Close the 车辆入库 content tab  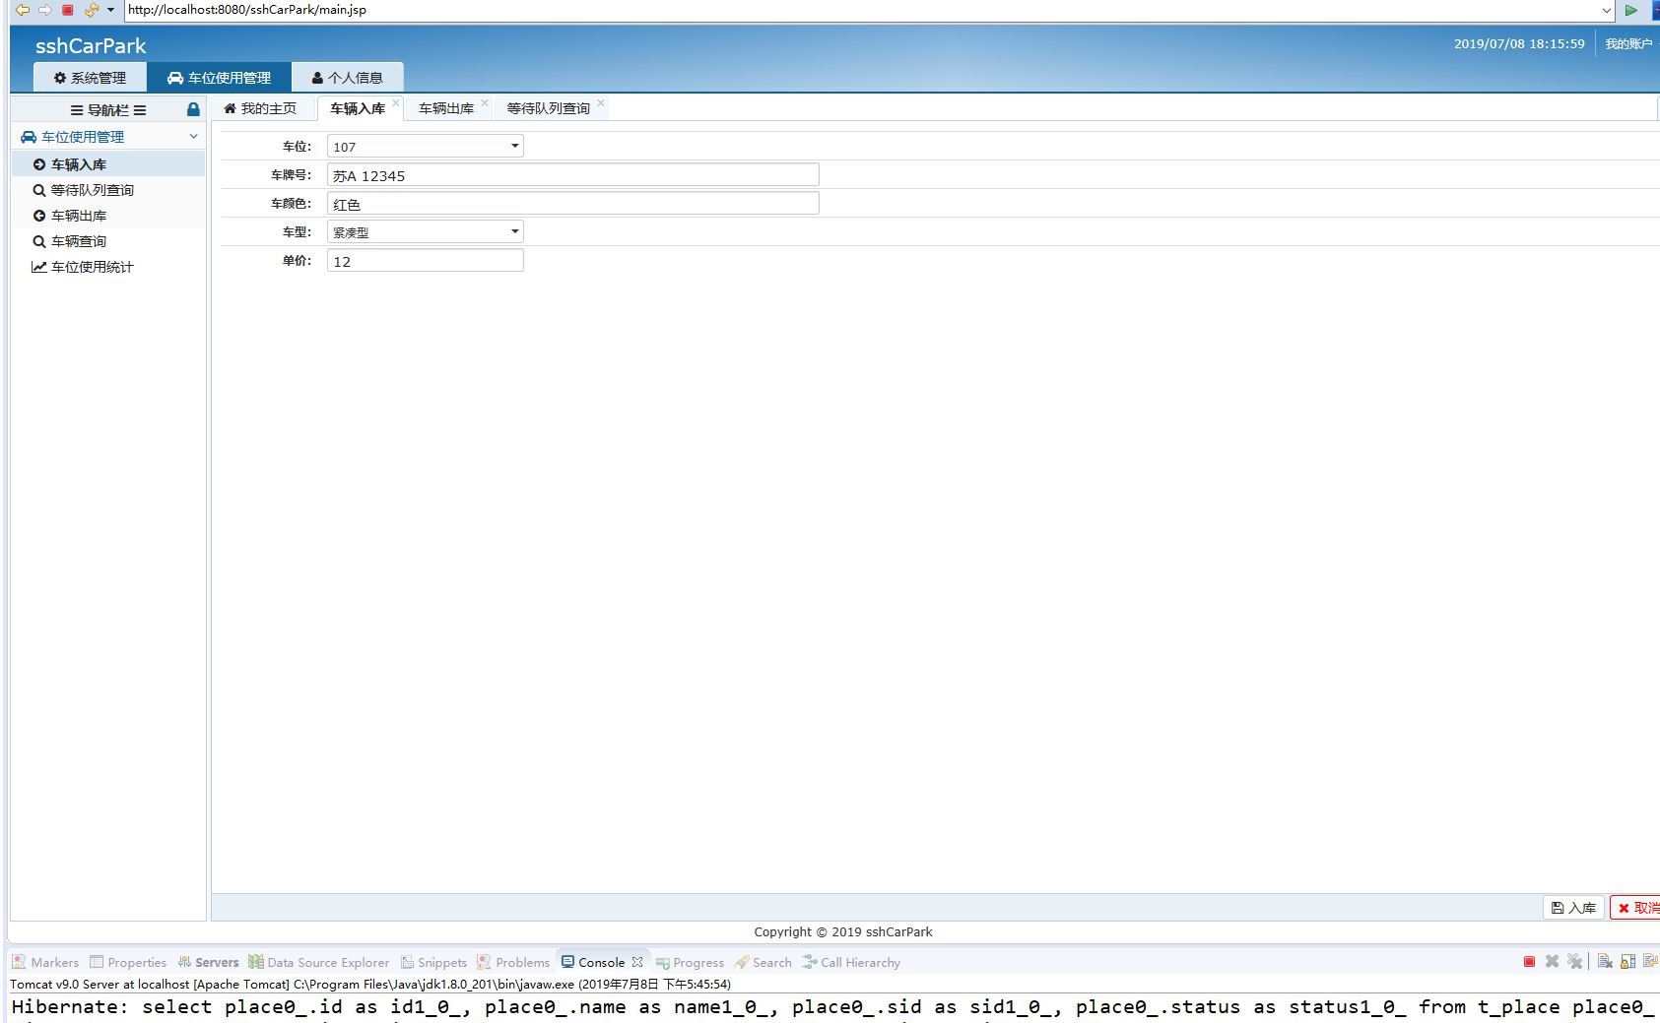[396, 102]
